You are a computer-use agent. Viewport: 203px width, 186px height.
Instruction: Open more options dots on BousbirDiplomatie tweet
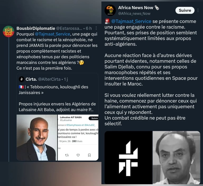(x=96, y=28)
